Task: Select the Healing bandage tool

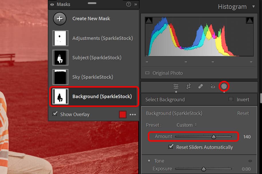Action: (x=200, y=86)
